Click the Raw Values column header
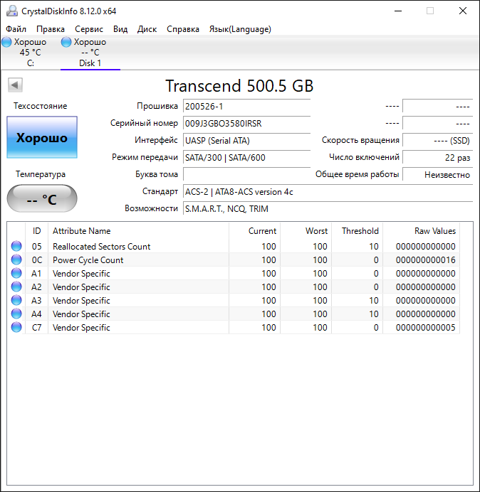The height and width of the screenshot is (492, 480). [421, 231]
